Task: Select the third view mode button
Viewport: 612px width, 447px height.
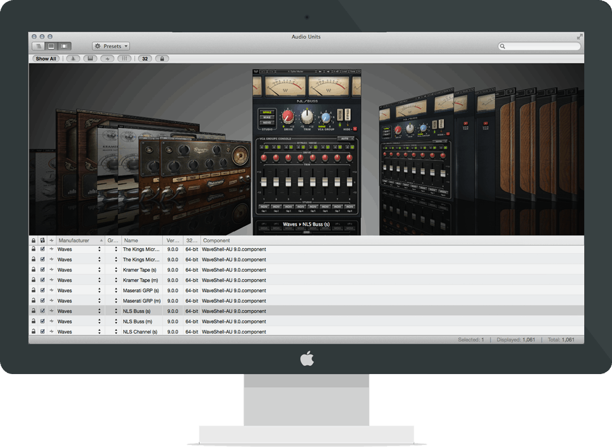Action: (65, 46)
